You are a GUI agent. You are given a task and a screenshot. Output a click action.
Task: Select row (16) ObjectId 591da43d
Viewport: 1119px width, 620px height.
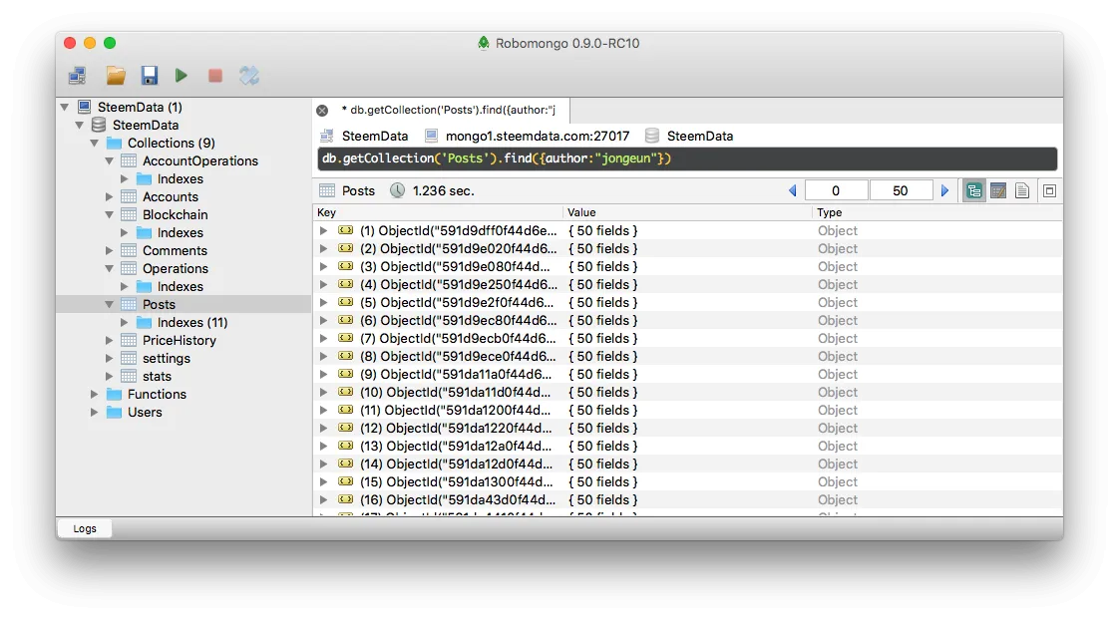tap(687, 499)
